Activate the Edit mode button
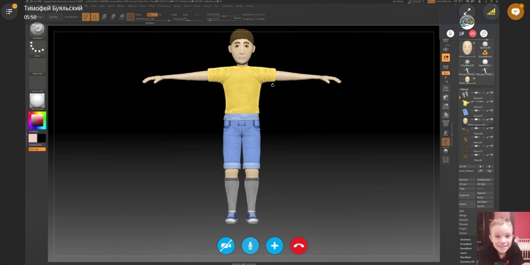The image size is (530, 265). coord(86,17)
